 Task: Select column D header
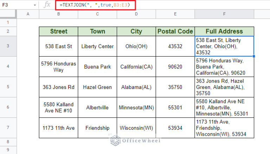click(136, 14)
